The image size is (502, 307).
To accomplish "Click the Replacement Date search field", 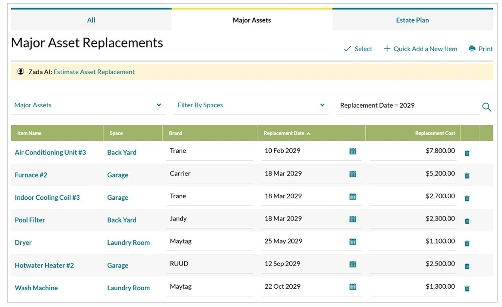I will tap(408, 106).
